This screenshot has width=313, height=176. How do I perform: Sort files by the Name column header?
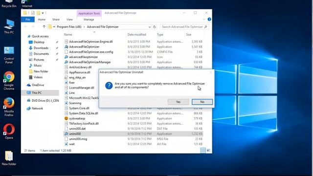click(68, 35)
